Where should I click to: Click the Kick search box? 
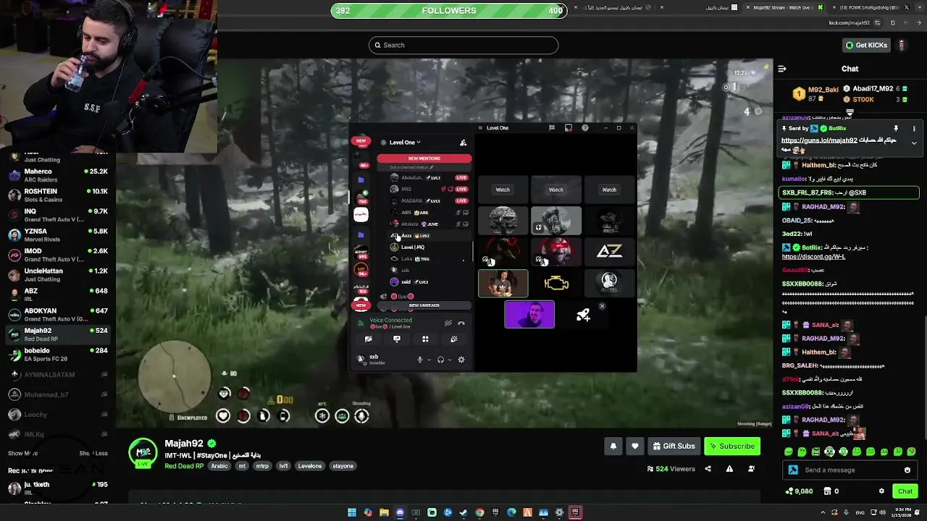(463, 45)
